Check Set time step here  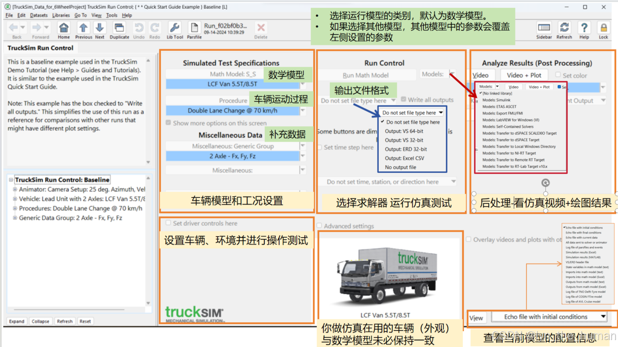(320, 147)
